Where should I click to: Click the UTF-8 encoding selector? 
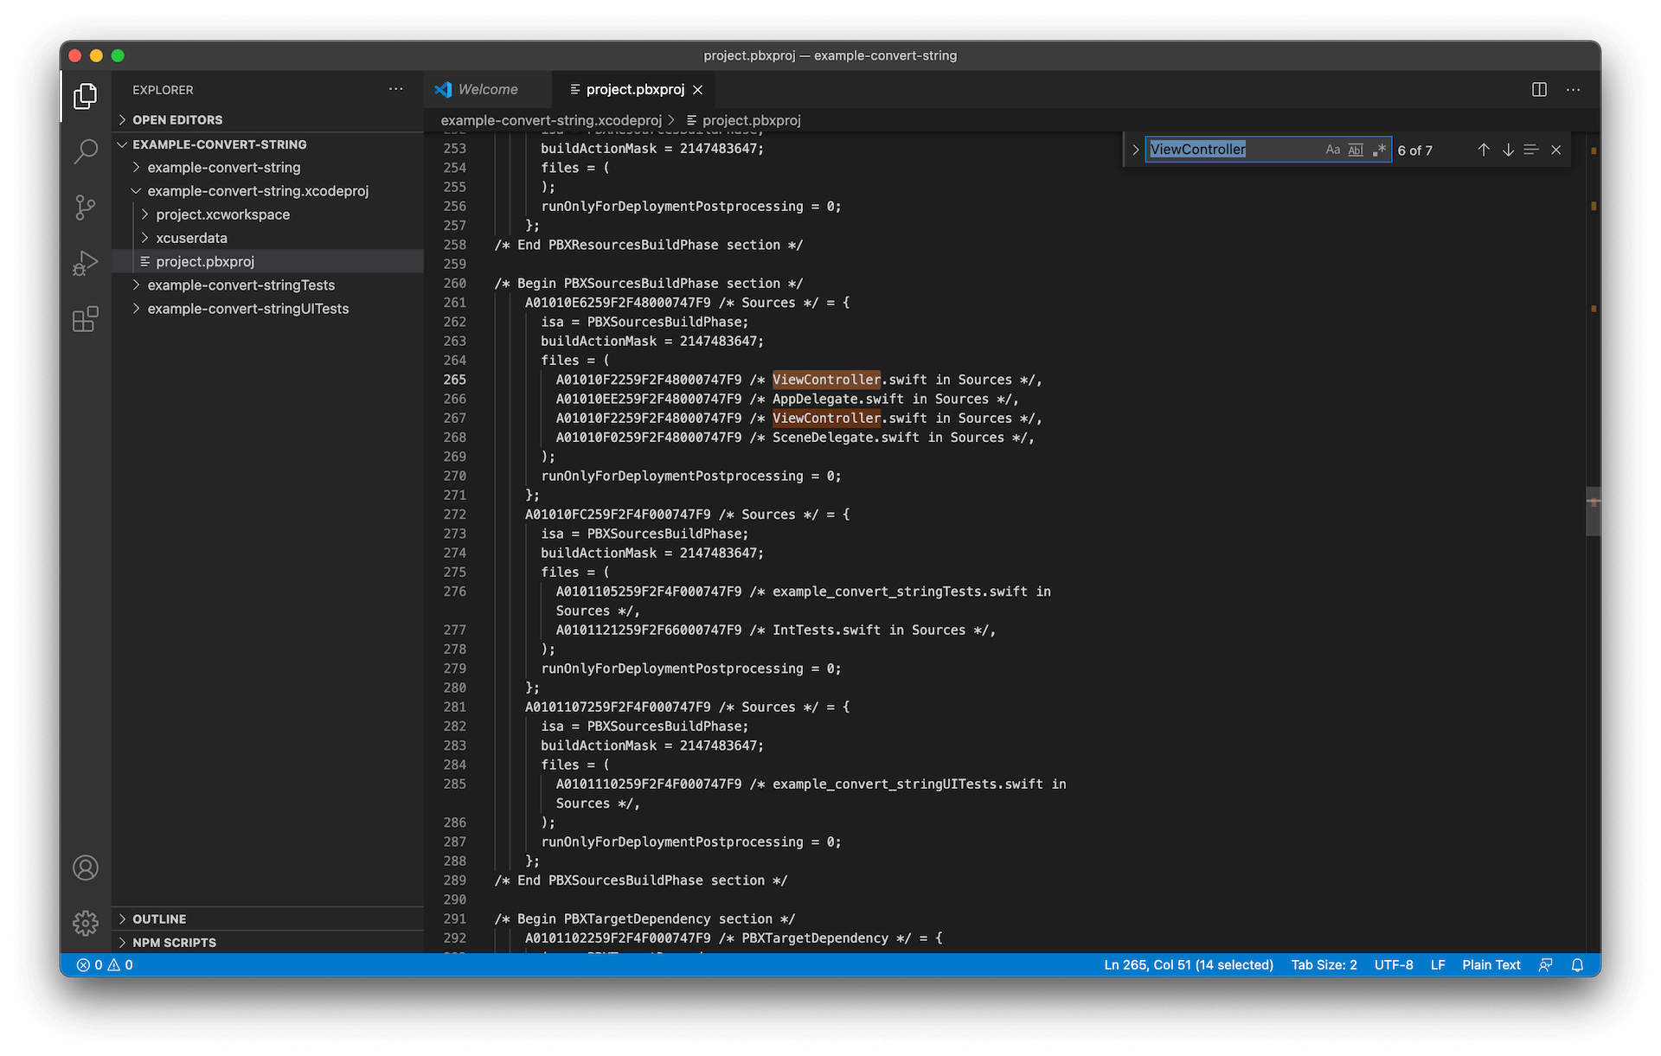pyautogui.click(x=1393, y=965)
